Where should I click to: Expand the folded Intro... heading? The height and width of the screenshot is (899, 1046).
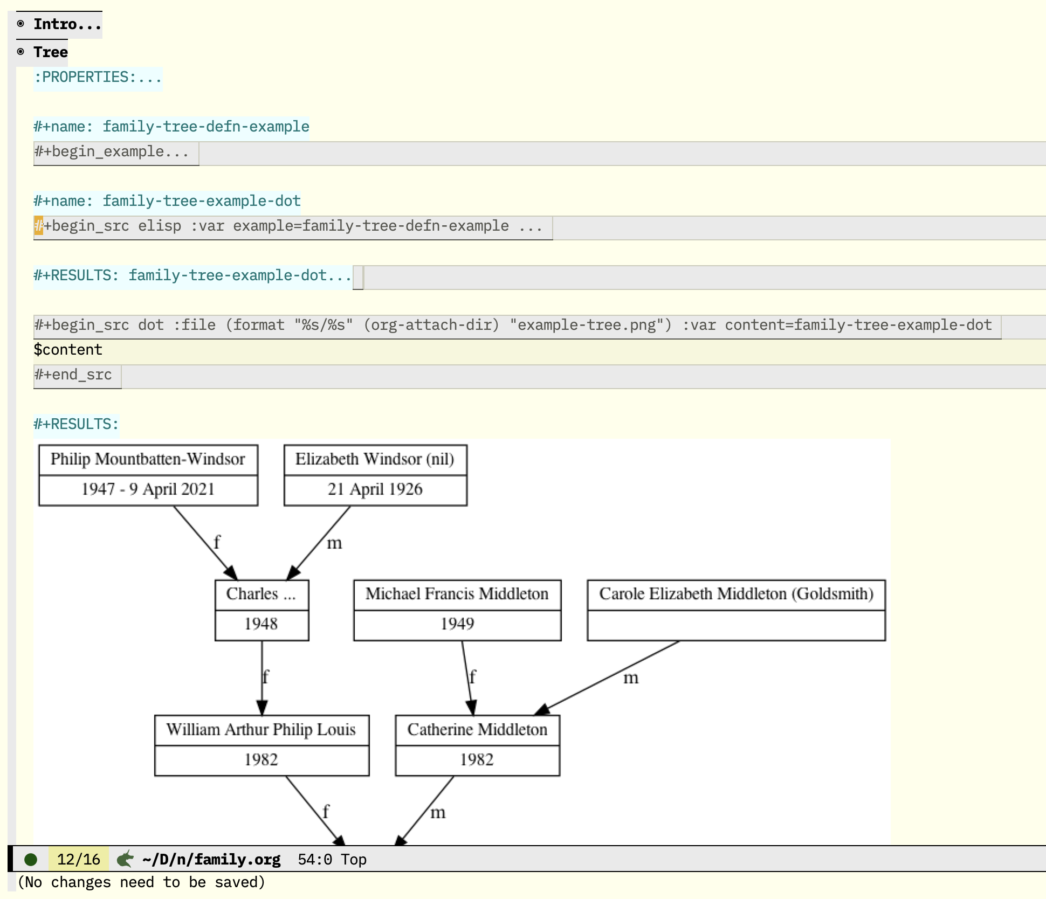click(x=67, y=24)
